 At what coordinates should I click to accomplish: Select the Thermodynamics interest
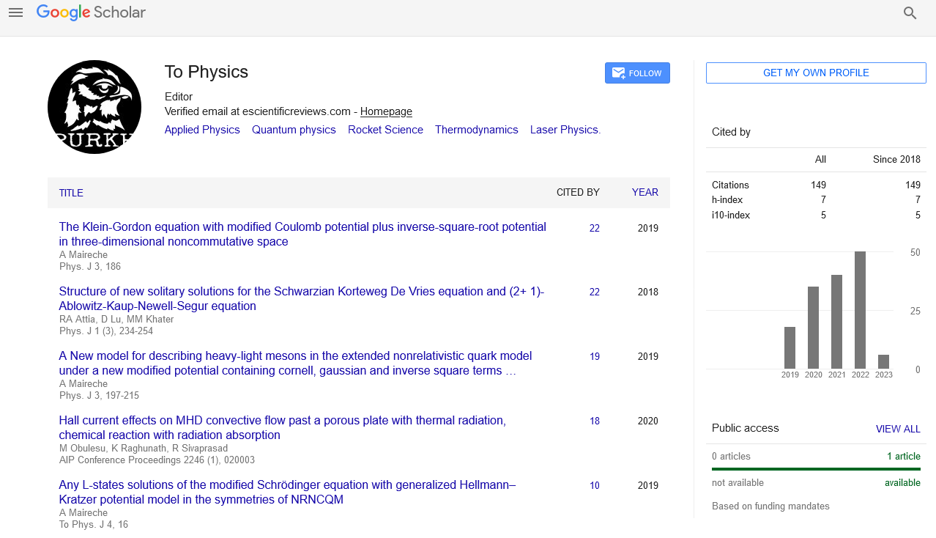point(477,130)
